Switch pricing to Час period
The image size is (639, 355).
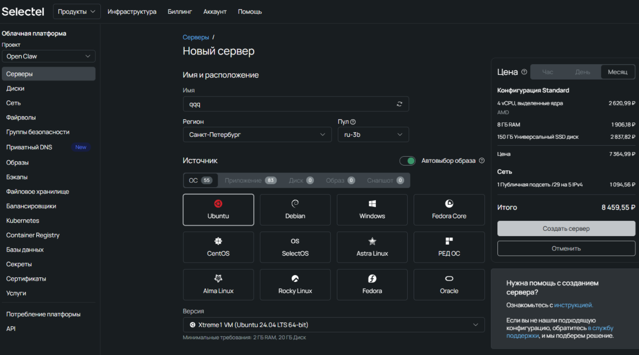547,72
